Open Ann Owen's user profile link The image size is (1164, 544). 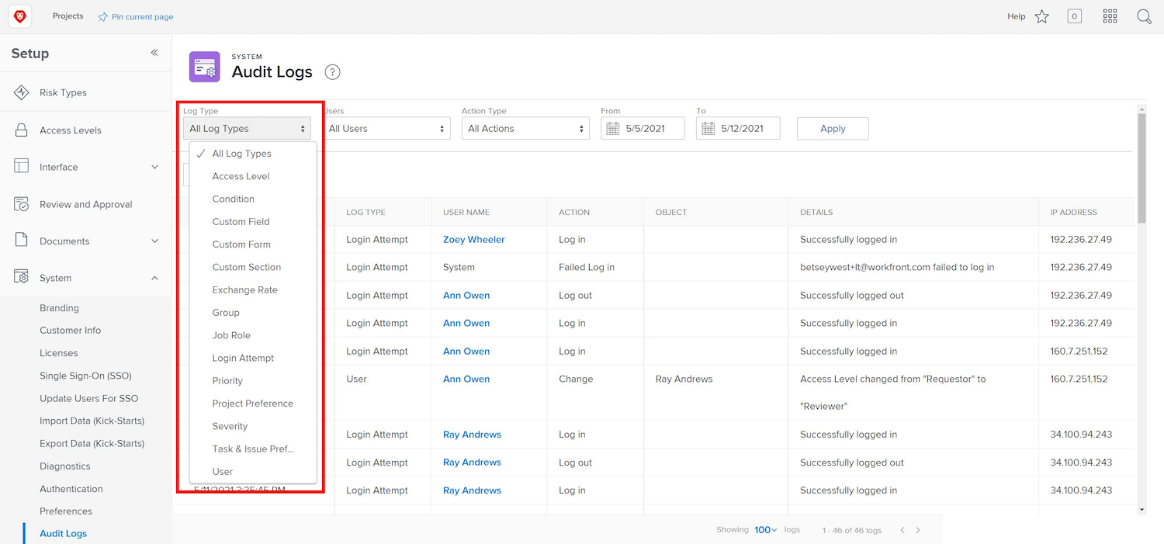click(466, 295)
